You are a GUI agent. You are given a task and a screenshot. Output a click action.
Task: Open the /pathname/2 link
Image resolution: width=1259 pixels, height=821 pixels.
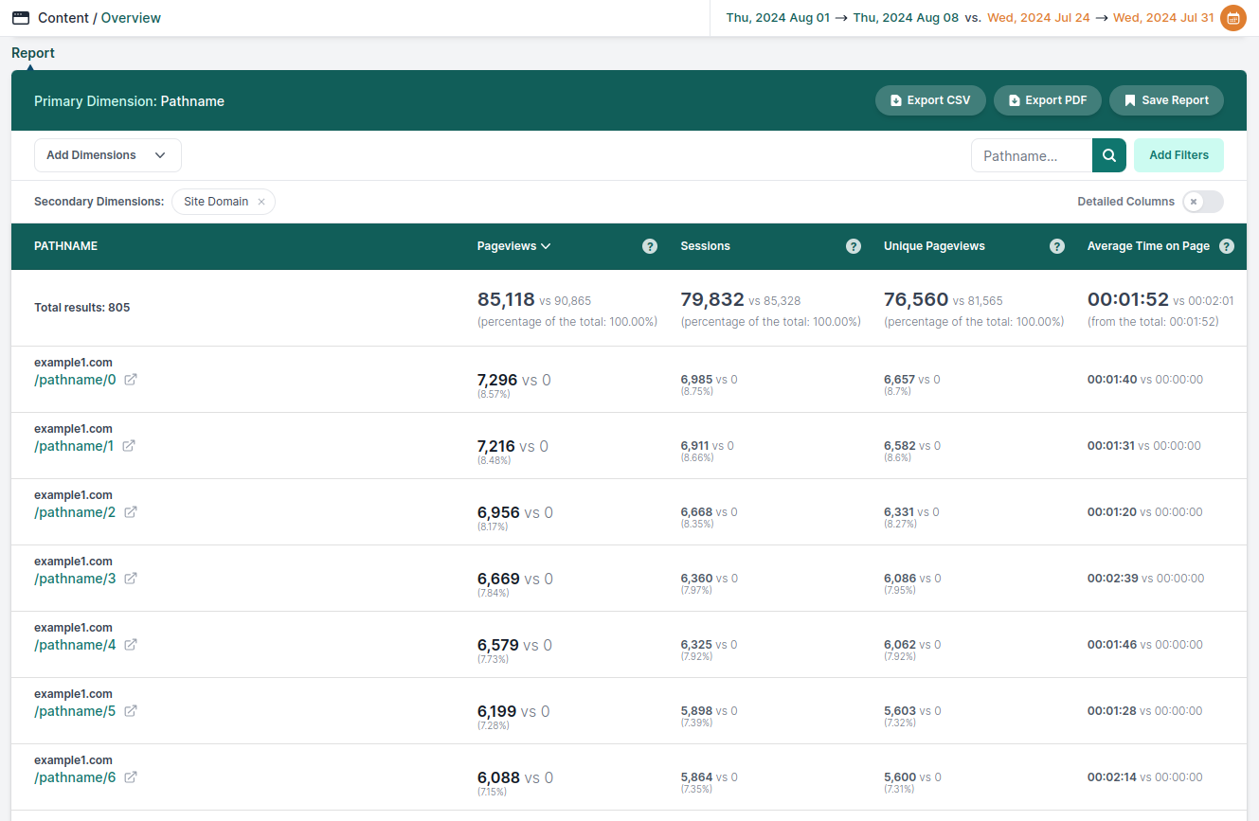pos(75,512)
